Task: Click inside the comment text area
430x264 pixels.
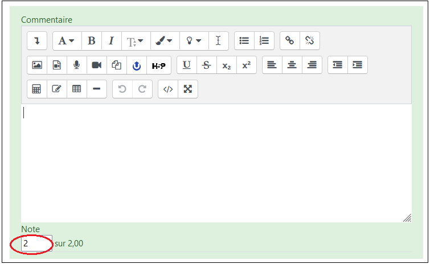Action: [x=216, y=162]
